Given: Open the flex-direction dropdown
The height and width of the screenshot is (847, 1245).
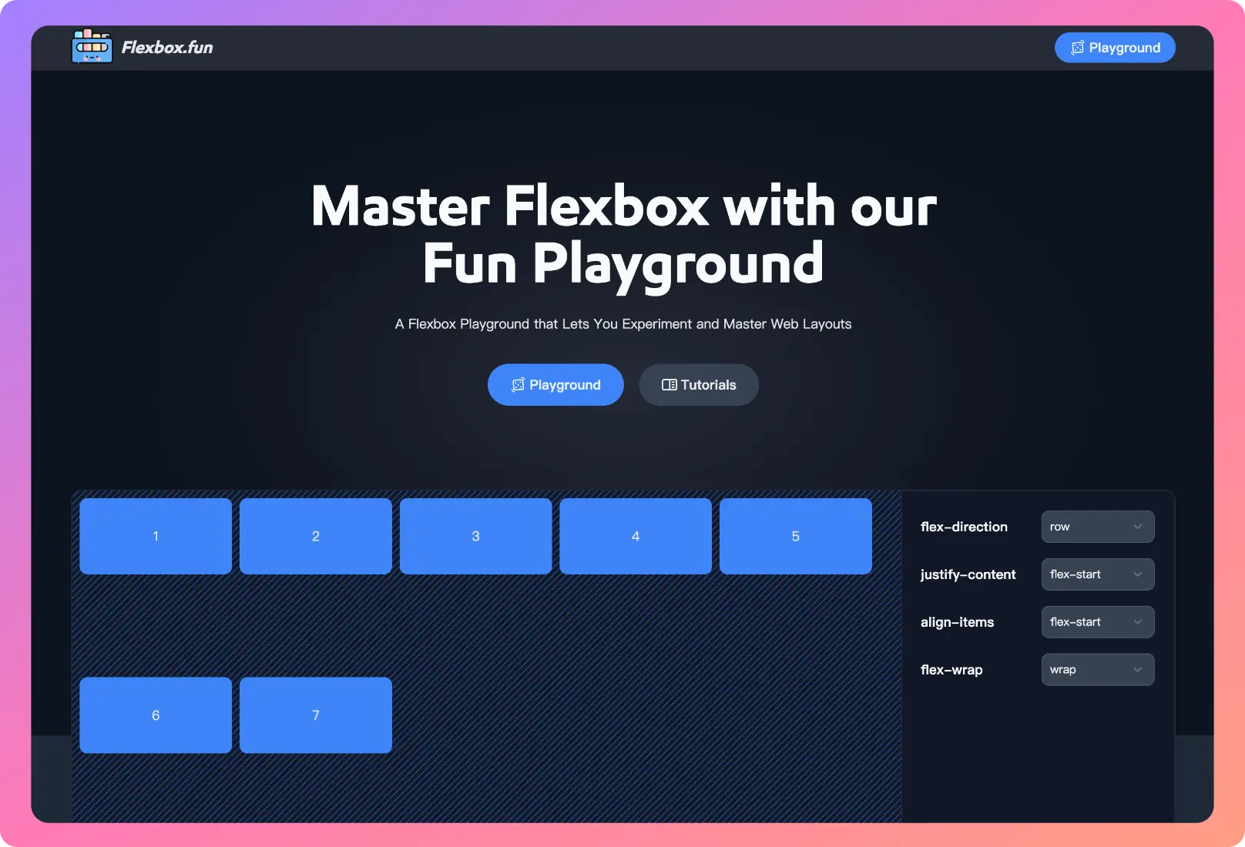Looking at the screenshot, I should [x=1097, y=527].
